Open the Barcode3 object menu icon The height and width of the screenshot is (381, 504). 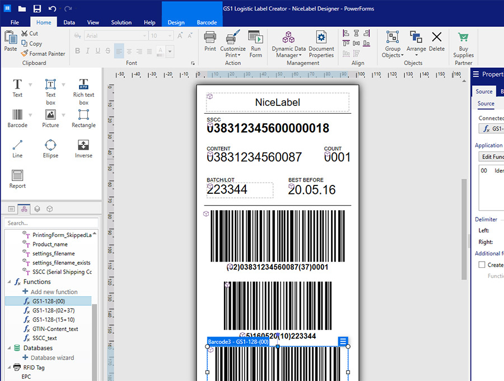pos(343,341)
